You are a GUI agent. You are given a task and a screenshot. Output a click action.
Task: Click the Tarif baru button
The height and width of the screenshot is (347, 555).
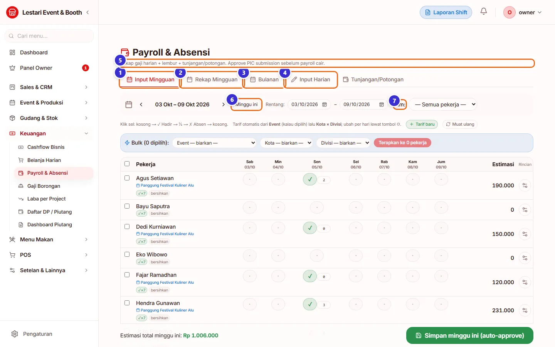(x=422, y=124)
